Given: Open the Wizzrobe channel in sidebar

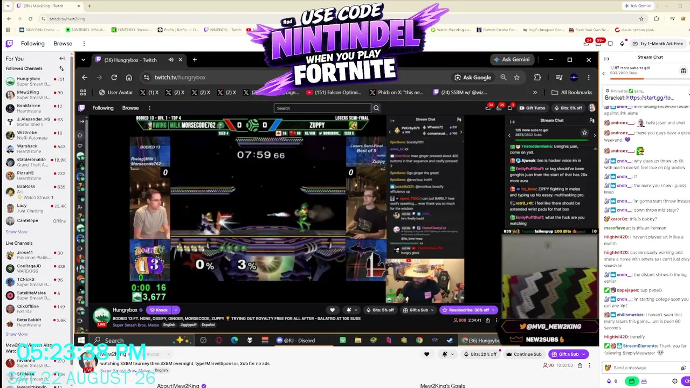Looking at the screenshot, I should [x=35, y=135].
